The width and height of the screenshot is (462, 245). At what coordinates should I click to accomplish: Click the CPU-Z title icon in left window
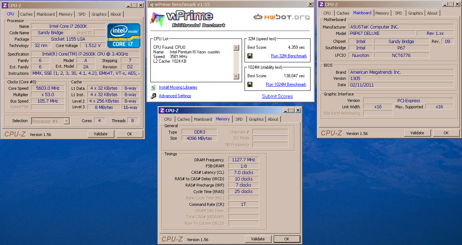[5, 5]
